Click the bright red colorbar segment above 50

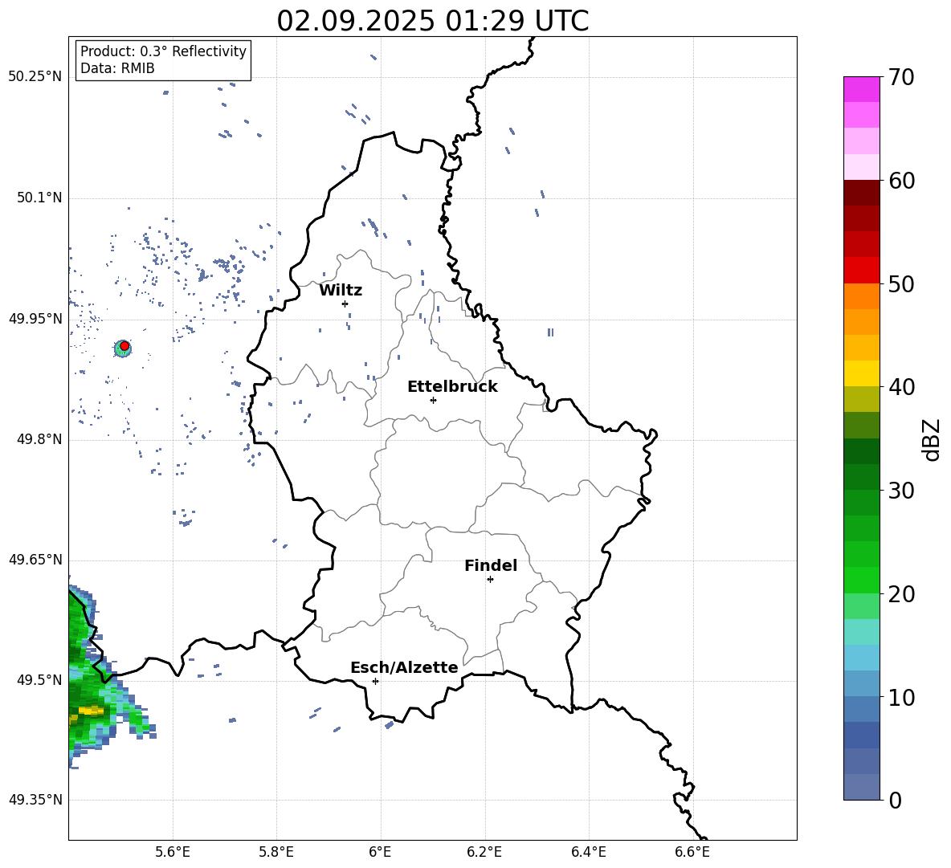[861, 270]
